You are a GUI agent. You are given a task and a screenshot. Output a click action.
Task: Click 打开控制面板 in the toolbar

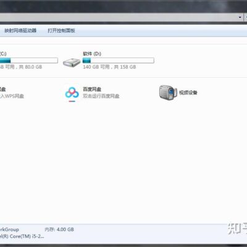61,31
